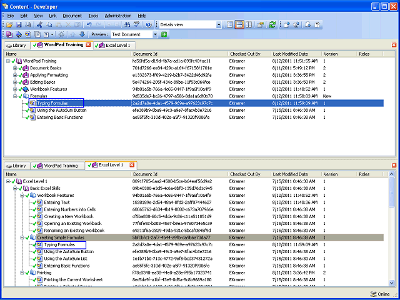Open the question icon dropdown arrow
The image size is (400, 300).
(52, 34)
